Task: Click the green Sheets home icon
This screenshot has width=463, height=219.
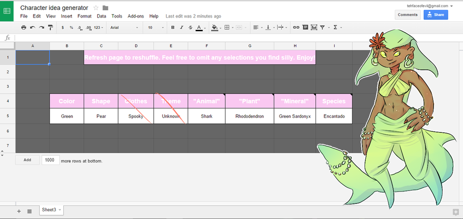Action: [7, 11]
